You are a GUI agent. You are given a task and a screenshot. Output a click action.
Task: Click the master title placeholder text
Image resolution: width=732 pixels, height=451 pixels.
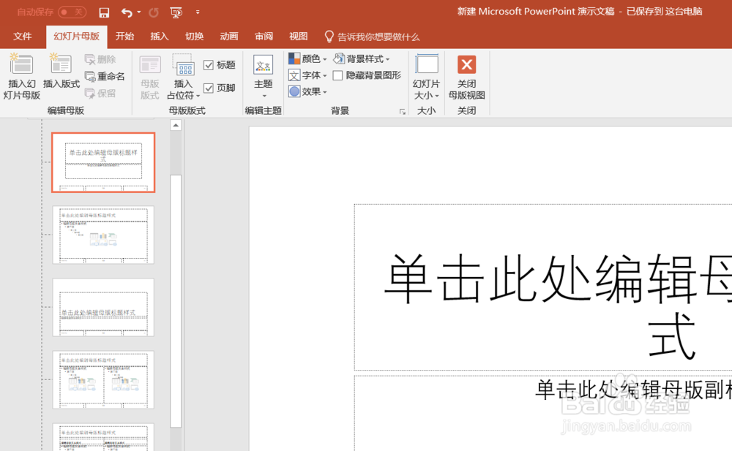[x=558, y=306]
